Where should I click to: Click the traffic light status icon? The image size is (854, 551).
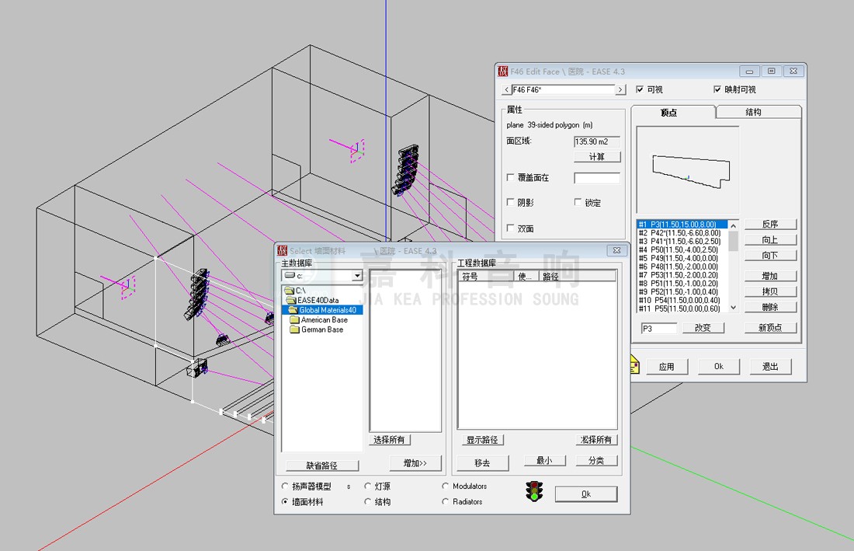(534, 492)
